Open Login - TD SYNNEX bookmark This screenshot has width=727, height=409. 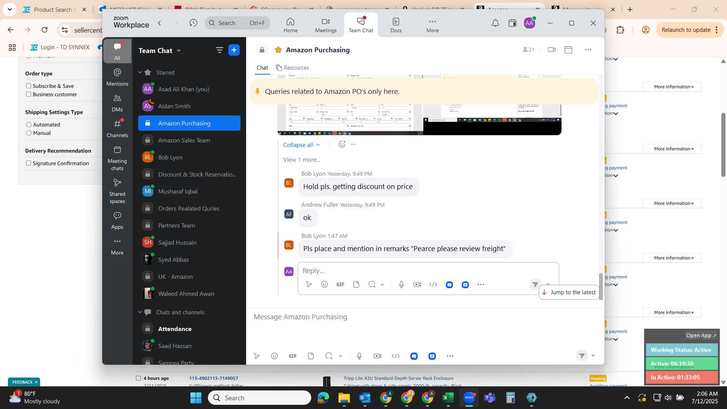[x=60, y=47]
